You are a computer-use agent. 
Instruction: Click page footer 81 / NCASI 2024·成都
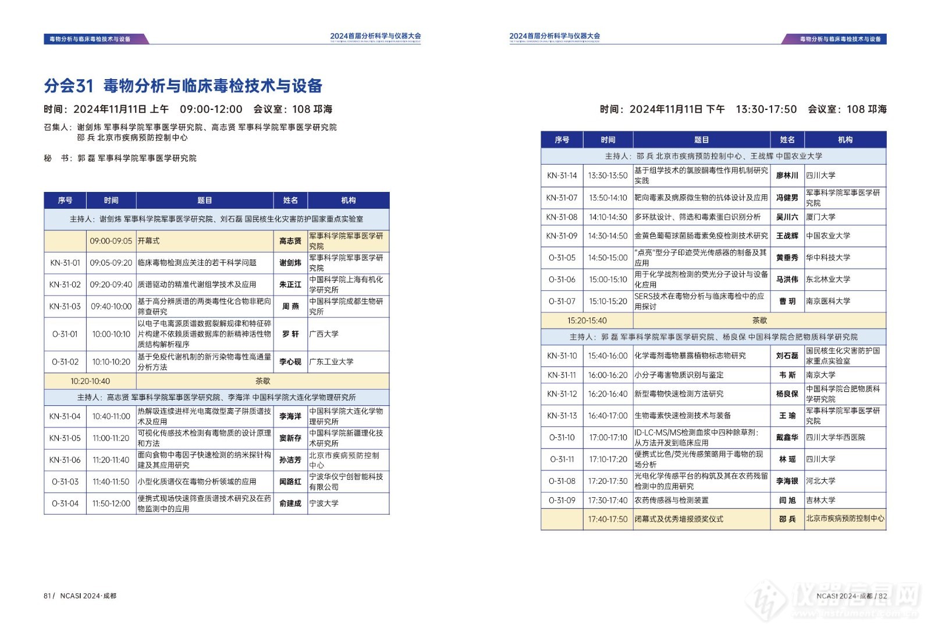tap(80, 596)
